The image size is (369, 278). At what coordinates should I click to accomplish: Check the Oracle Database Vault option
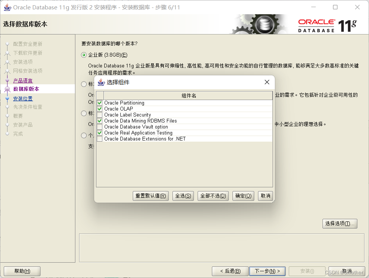pyautogui.click(x=100, y=127)
